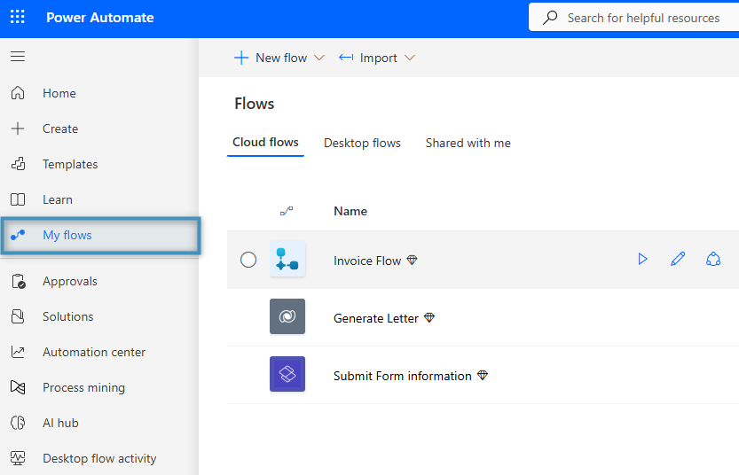This screenshot has height=475, width=739.
Task: Click the search for helpful resources field
Action: point(643,18)
